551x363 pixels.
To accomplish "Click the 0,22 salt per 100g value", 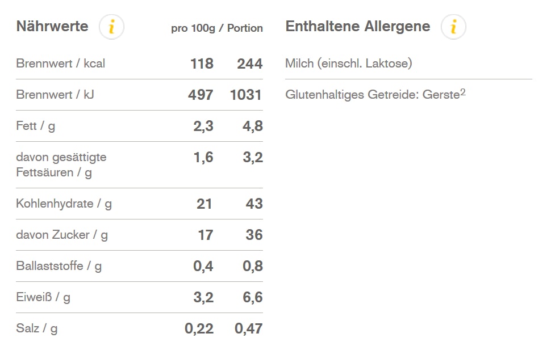I will click(x=199, y=328).
